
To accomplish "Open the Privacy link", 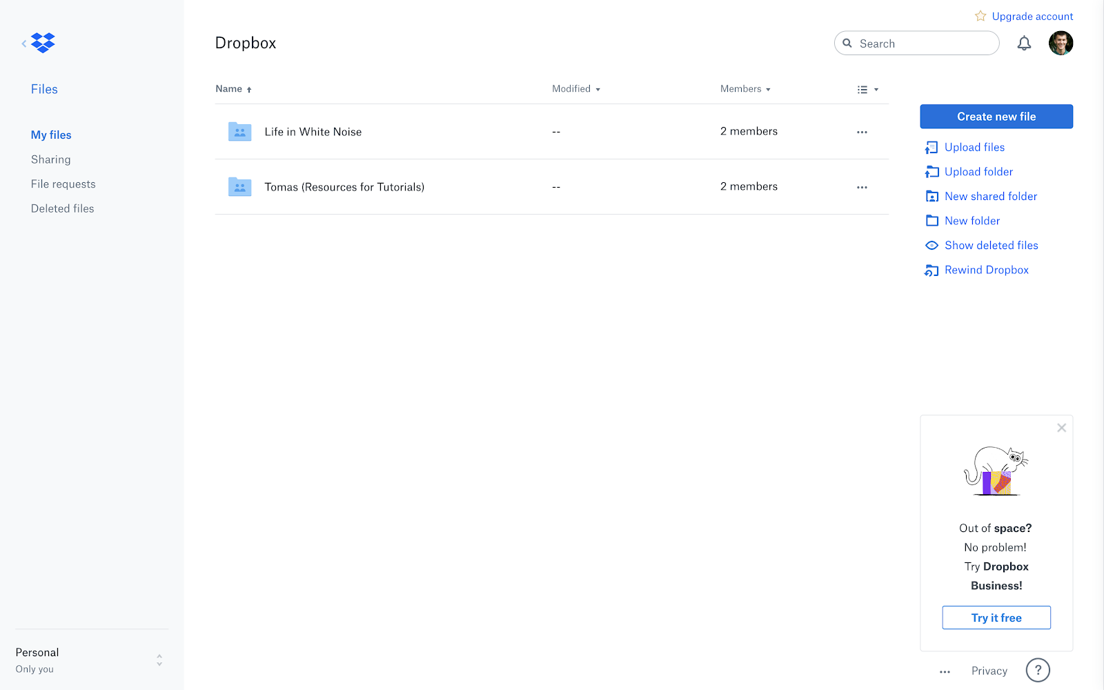I will pos(989,671).
